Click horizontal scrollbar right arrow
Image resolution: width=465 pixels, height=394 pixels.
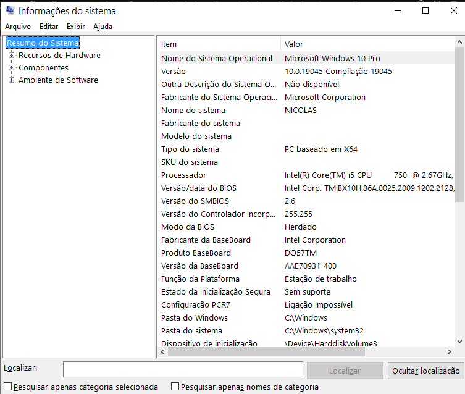(x=450, y=351)
